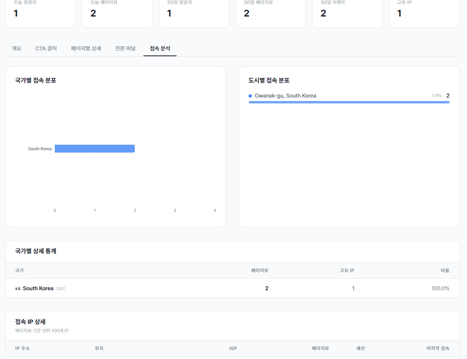Click the 국가별 접속 분포 heading
The height and width of the screenshot is (359, 467).
(x=36, y=80)
